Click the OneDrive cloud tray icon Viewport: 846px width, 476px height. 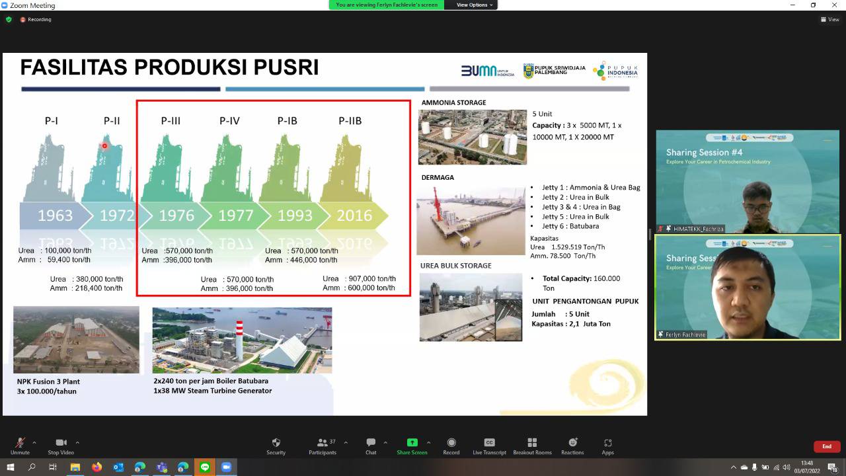[x=744, y=467]
